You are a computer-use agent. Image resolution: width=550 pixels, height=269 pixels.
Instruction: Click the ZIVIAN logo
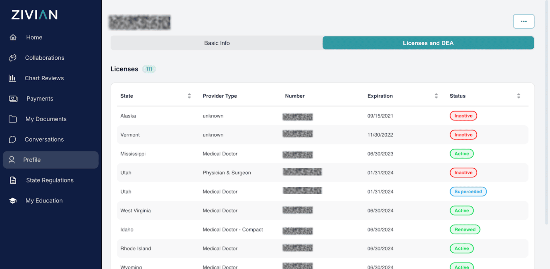[x=35, y=15]
